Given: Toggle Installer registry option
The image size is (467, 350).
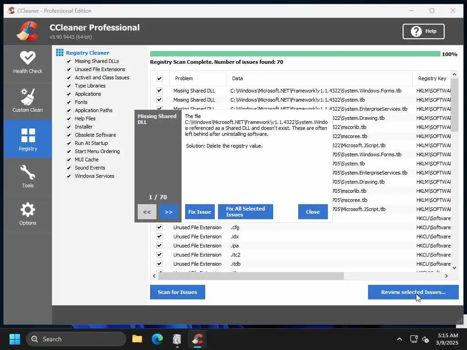Looking at the screenshot, I should point(69,127).
